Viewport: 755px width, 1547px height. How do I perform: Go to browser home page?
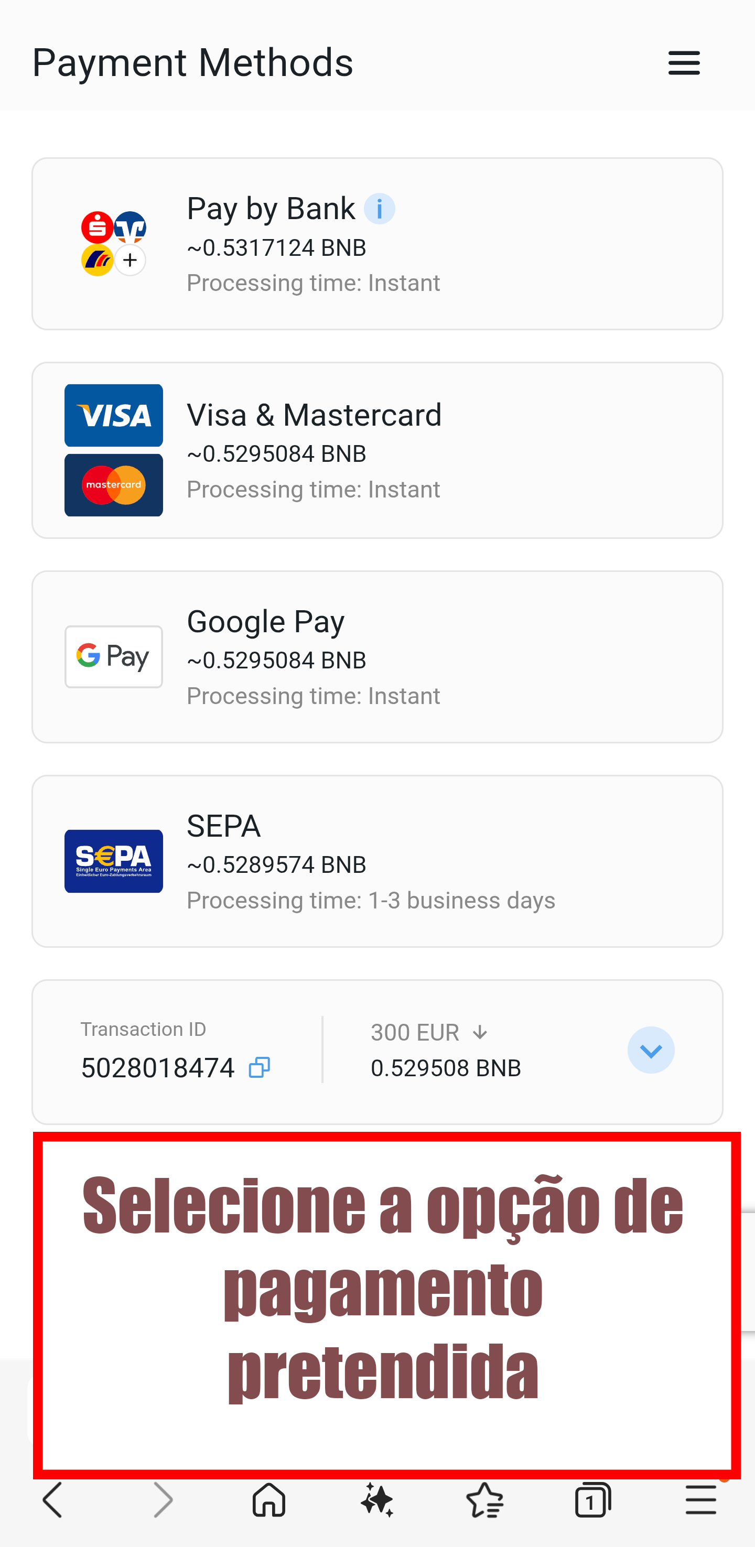pyautogui.click(x=268, y=1499)
